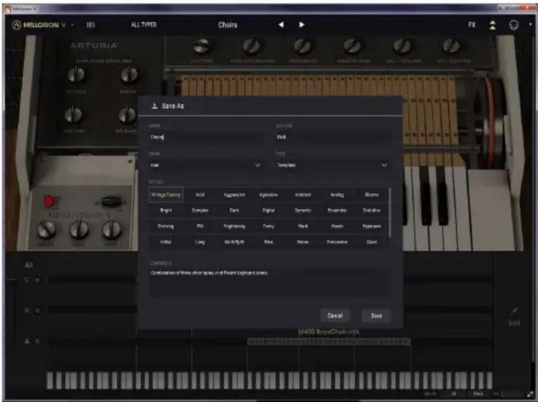The width and height of the screenshot is (538, 402).
Task: Toggle the Aggressive style tag
Action: [x=234, y=195]
